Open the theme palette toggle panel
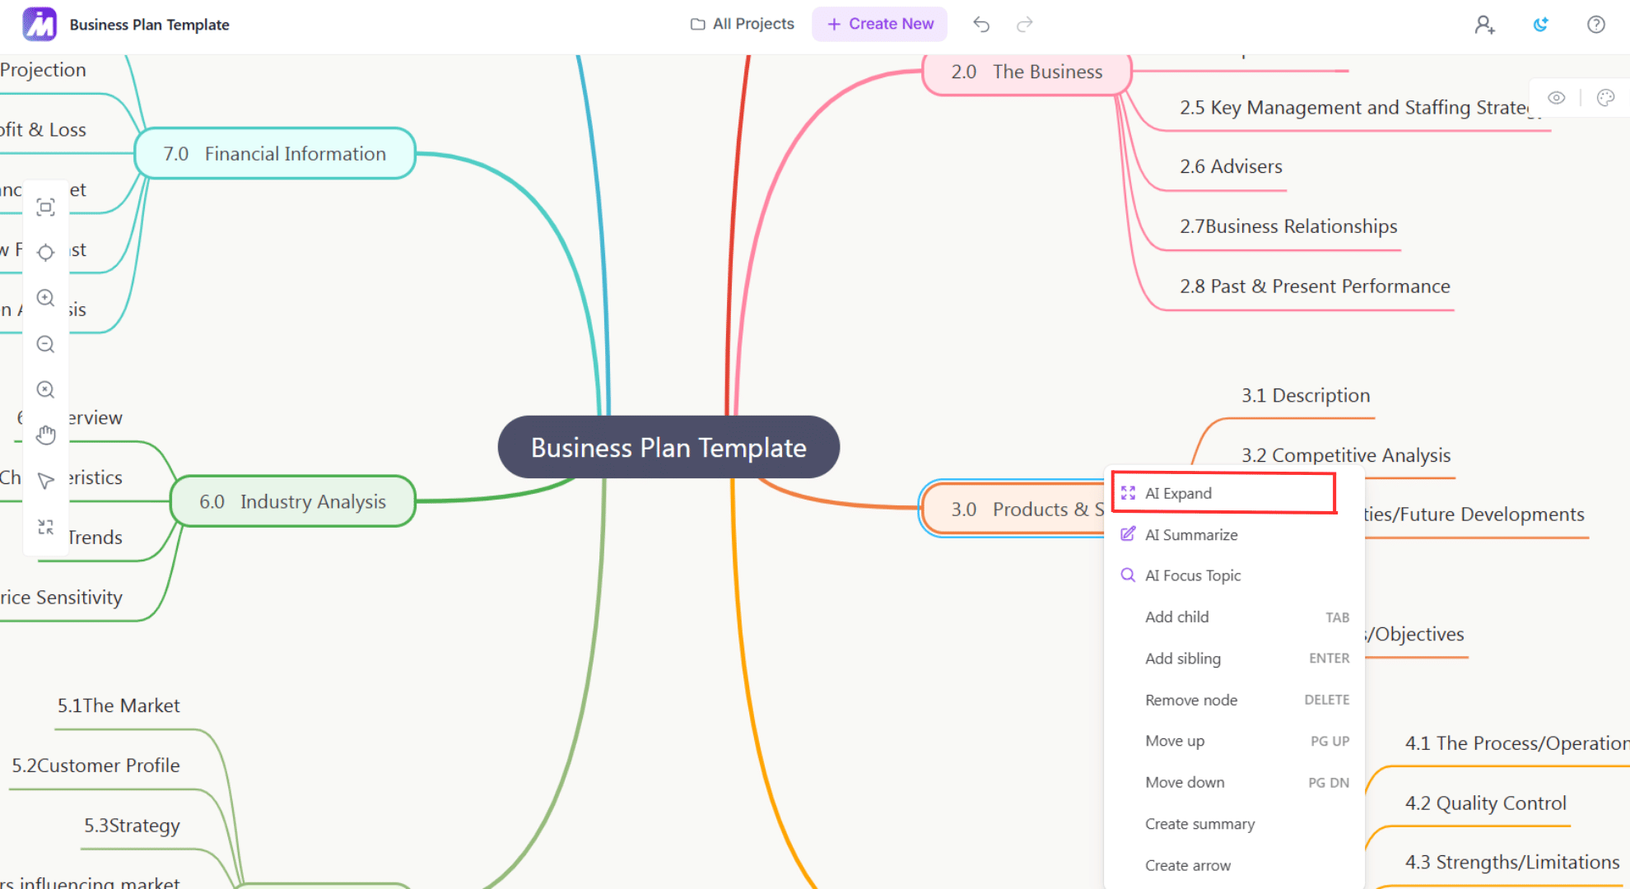Screen dimensions: 1630x889 [x=1605, y=97]
